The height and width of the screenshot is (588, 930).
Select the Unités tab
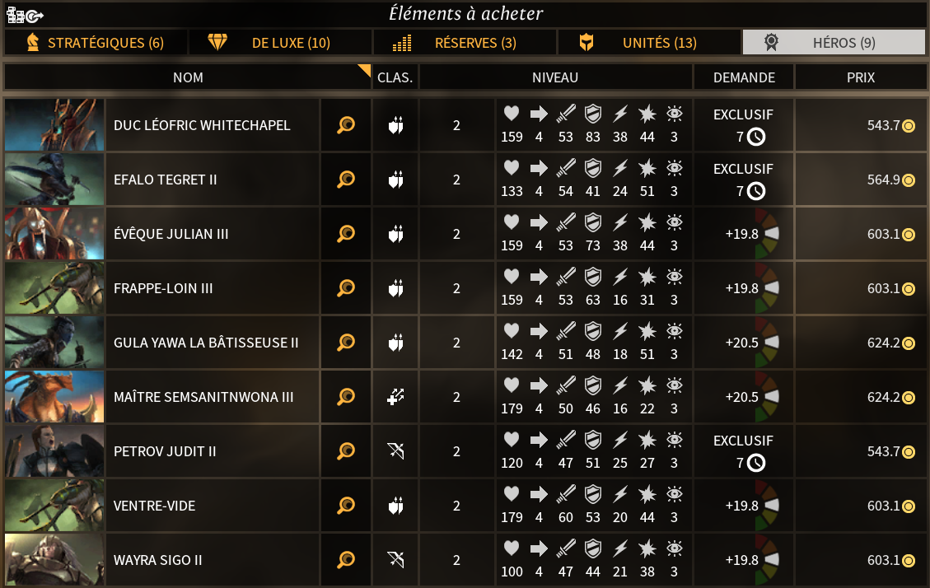tap(649, 43)
